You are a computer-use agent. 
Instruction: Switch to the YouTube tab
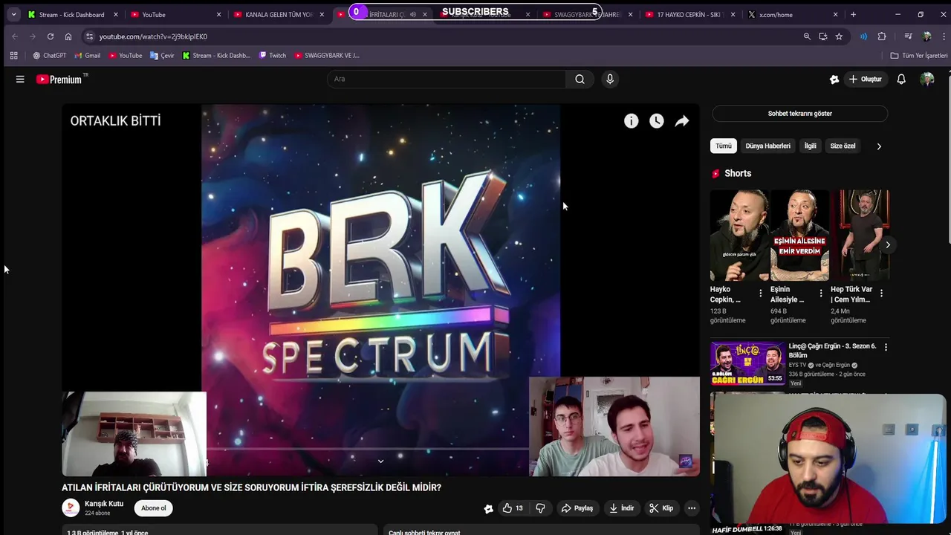(176, 15)
